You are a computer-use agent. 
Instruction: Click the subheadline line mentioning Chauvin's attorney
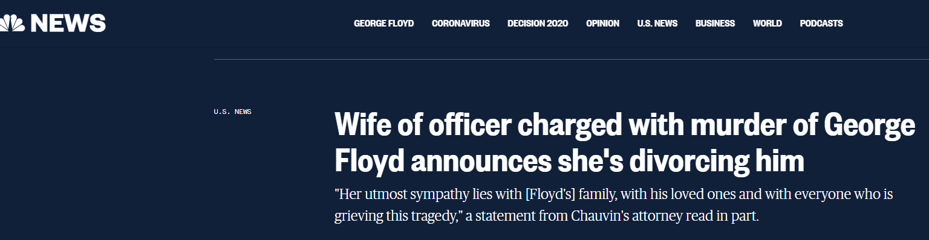[546, 216]
